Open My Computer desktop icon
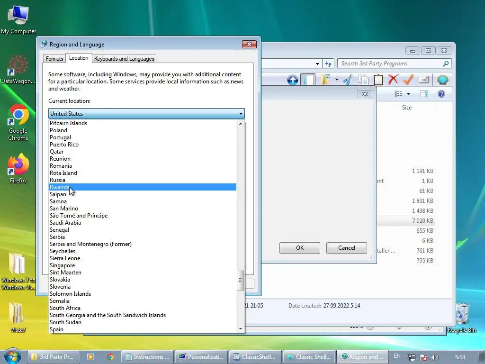 click(18, 19)
